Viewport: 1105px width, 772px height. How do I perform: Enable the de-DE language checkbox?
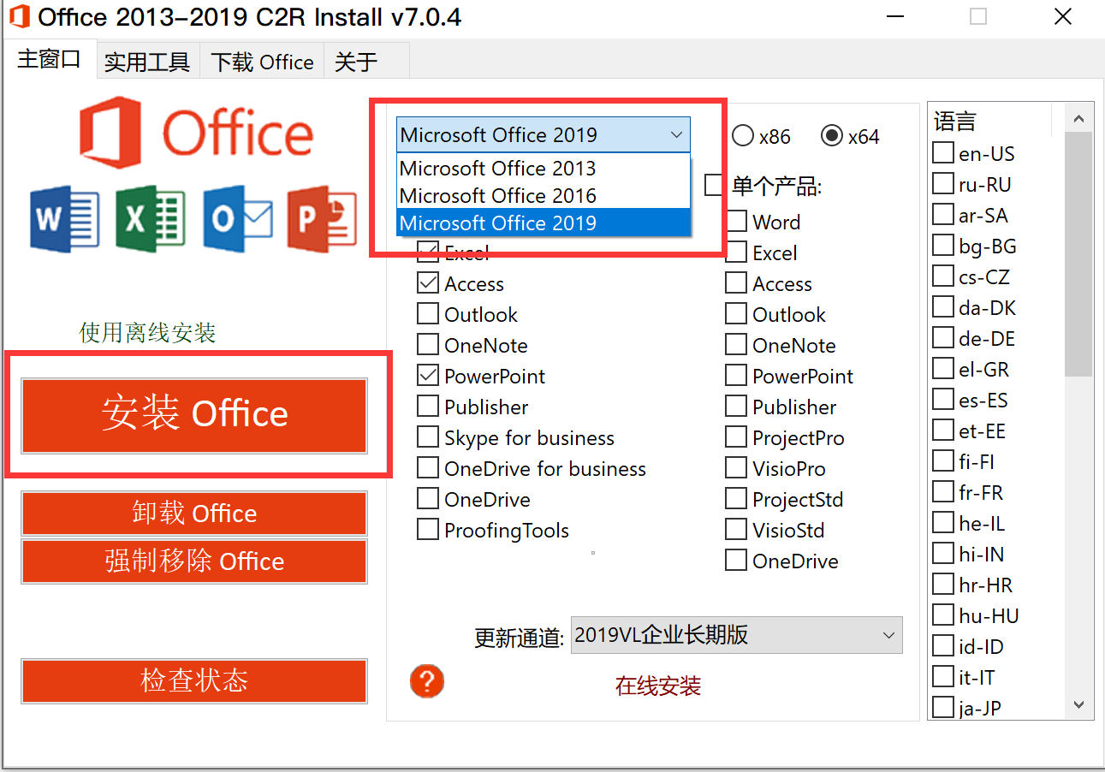(x=943, y=338)
